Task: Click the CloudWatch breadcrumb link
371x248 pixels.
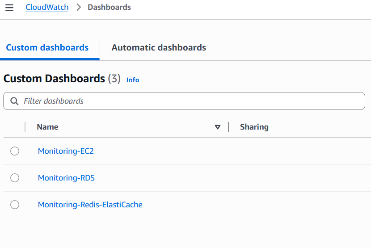Action: (x=47, y=7)
